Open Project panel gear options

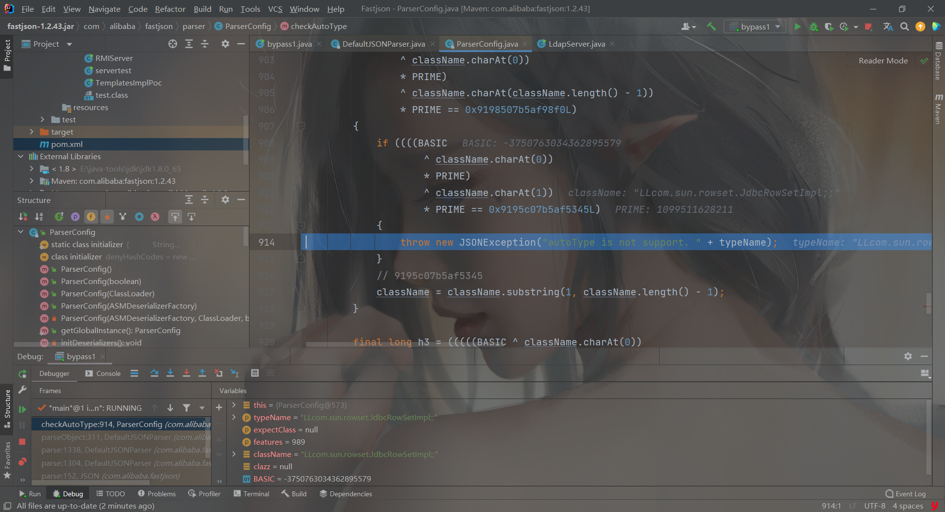[x=225, y=44]
